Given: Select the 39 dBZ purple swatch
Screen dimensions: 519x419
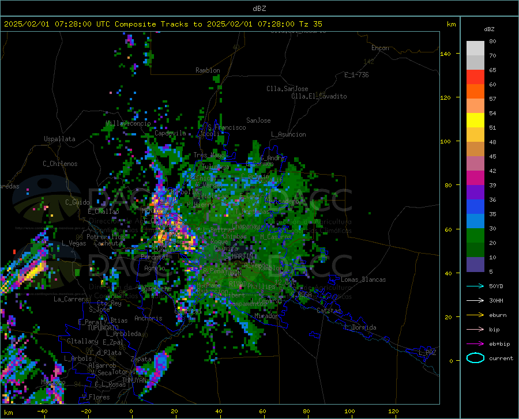Looking at the screenshot, I should [475, 192].
